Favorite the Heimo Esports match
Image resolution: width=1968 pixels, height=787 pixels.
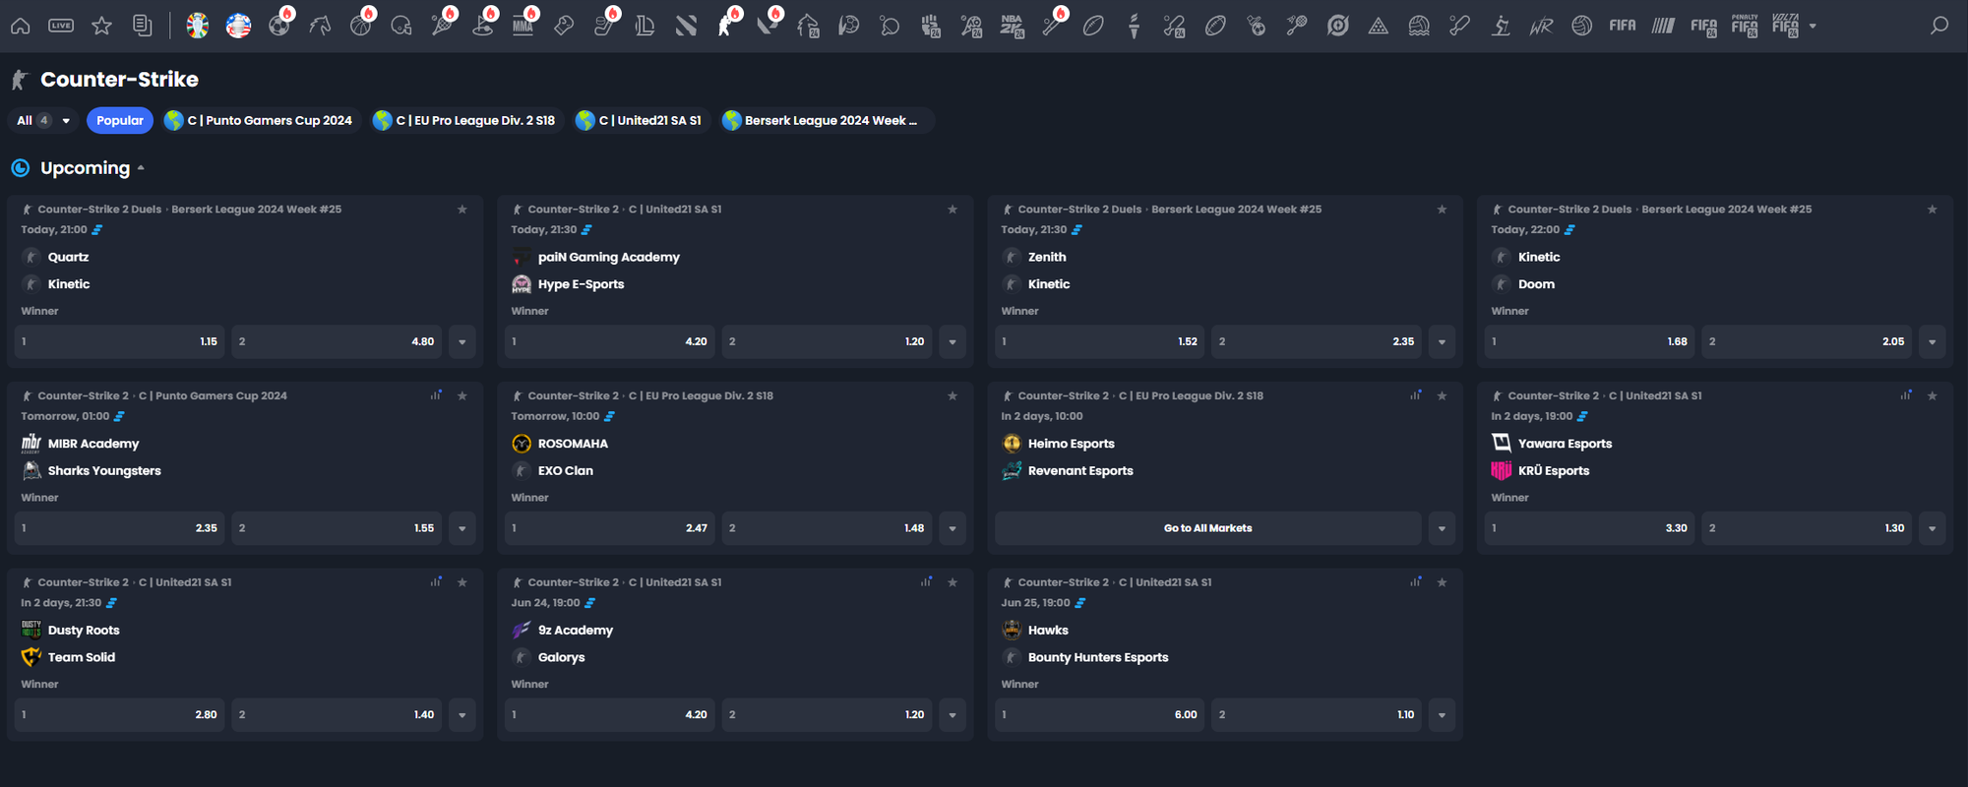point(1443,395)
